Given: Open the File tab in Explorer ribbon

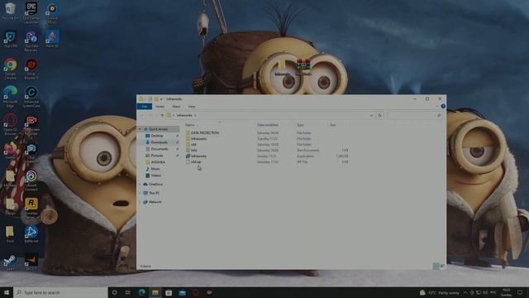Looking at the screenshot, I should (x=145, y=107).
